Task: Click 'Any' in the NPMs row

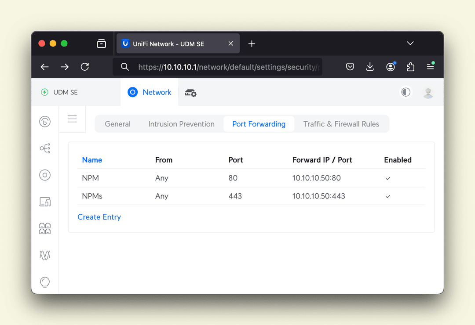Action: point(162,196)
